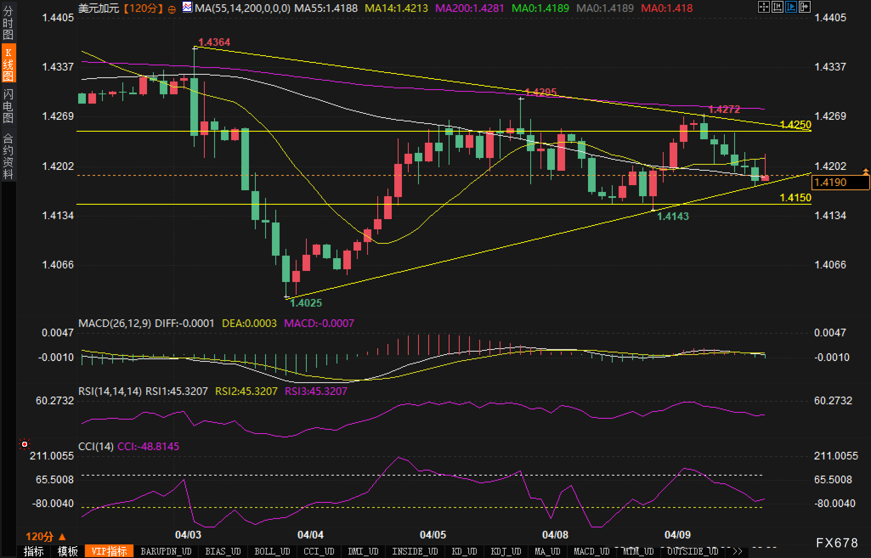The width and height of the screenshot is (871, 558).
Task: Click the orange circle icon beside 120分
Action: [x=172, y=9]
